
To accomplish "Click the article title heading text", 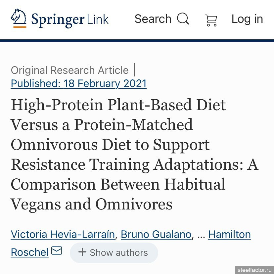I will point(135,155).
